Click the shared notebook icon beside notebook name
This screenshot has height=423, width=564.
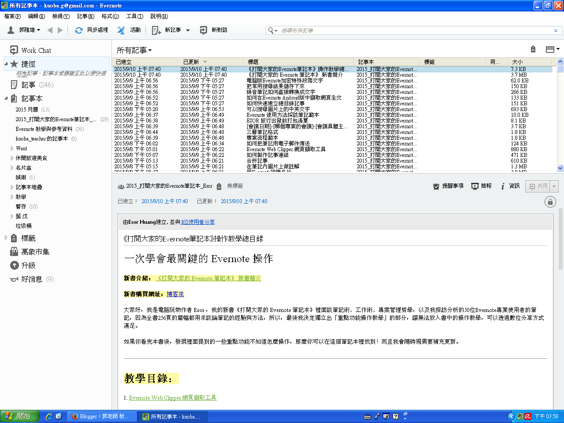[x=121, y=186]
